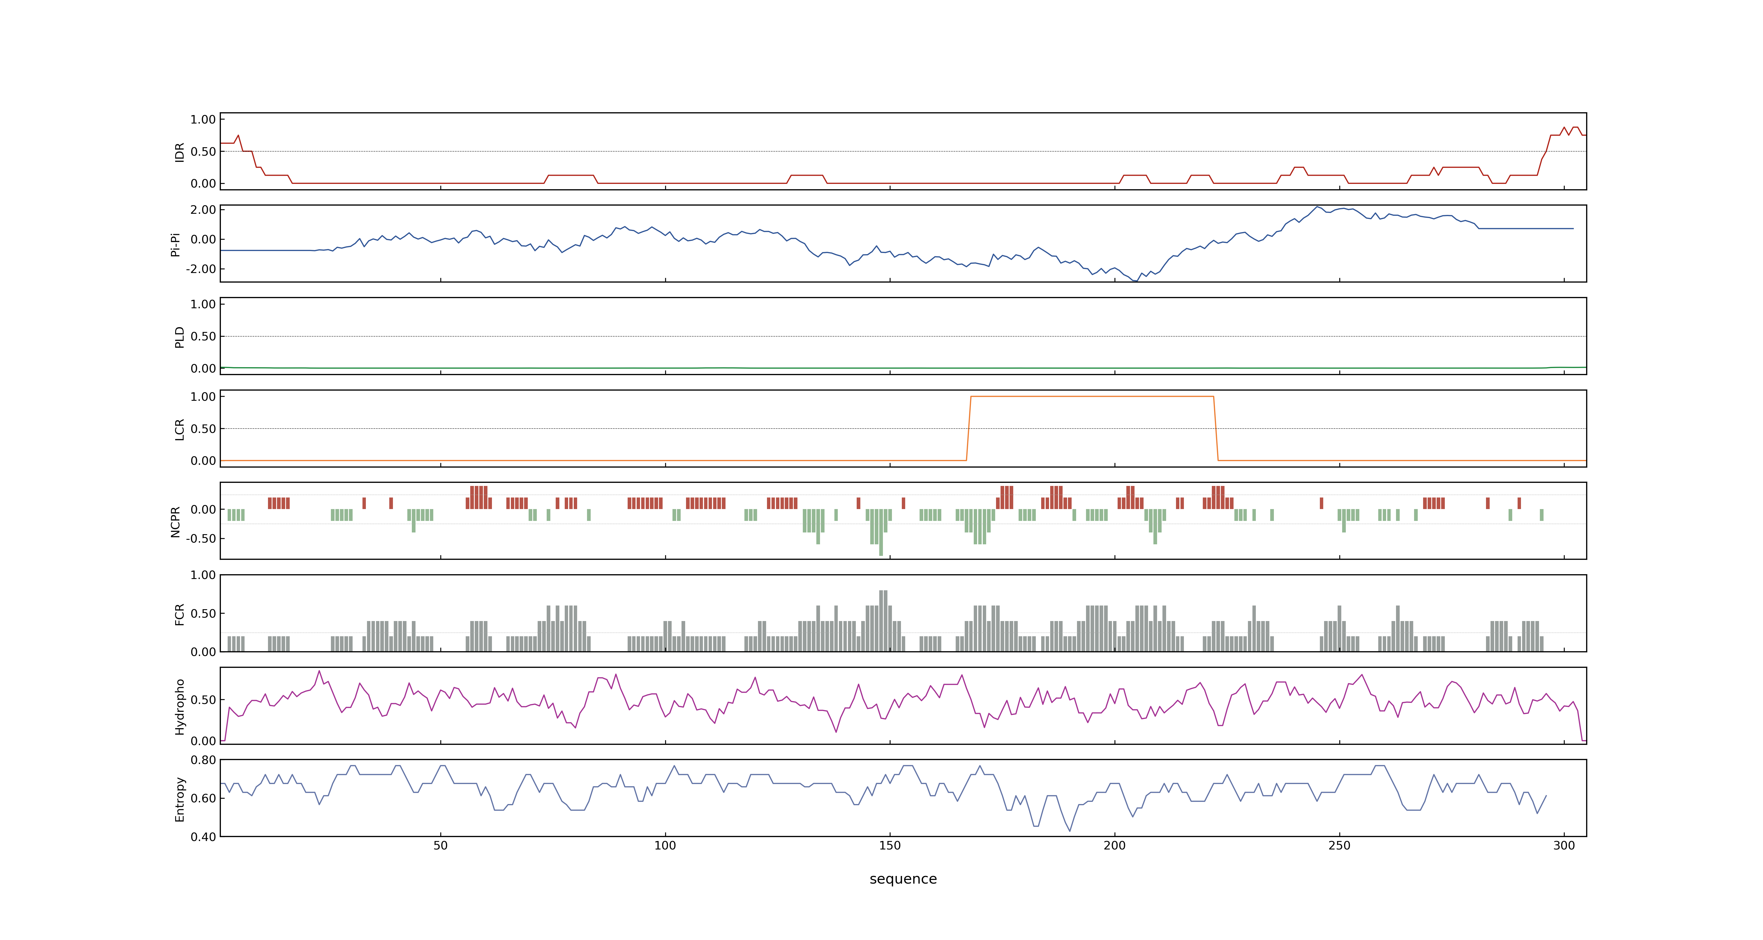Click the -2.00 tick on Pi-Pi axis
This screenshot has width=1763, height=940.
pos(201,269)
